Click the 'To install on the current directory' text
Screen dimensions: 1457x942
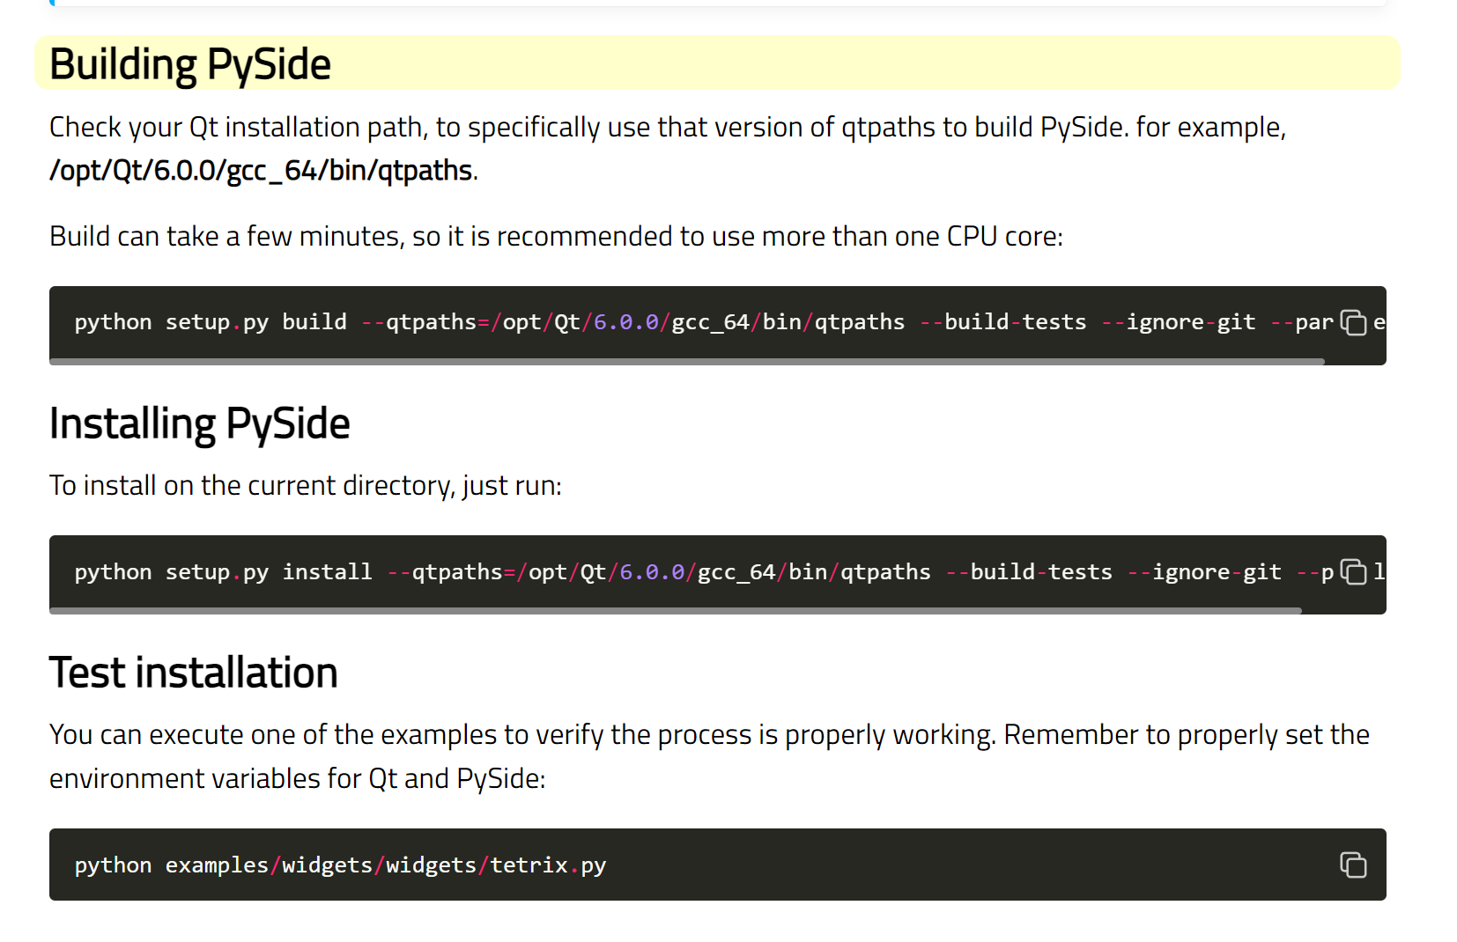pyautogui.click(x=305, y=486)
